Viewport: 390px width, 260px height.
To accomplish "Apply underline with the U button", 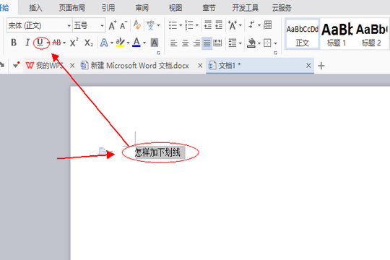I will tap(40, 43).
